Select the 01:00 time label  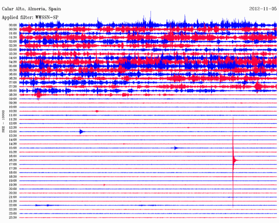click(13, 34)
